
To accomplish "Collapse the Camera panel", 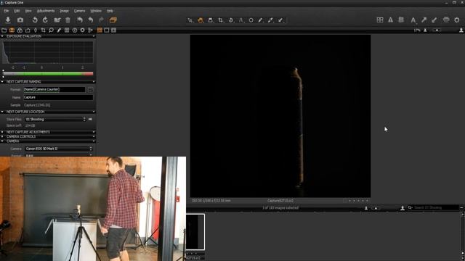I will pos(2,141).
